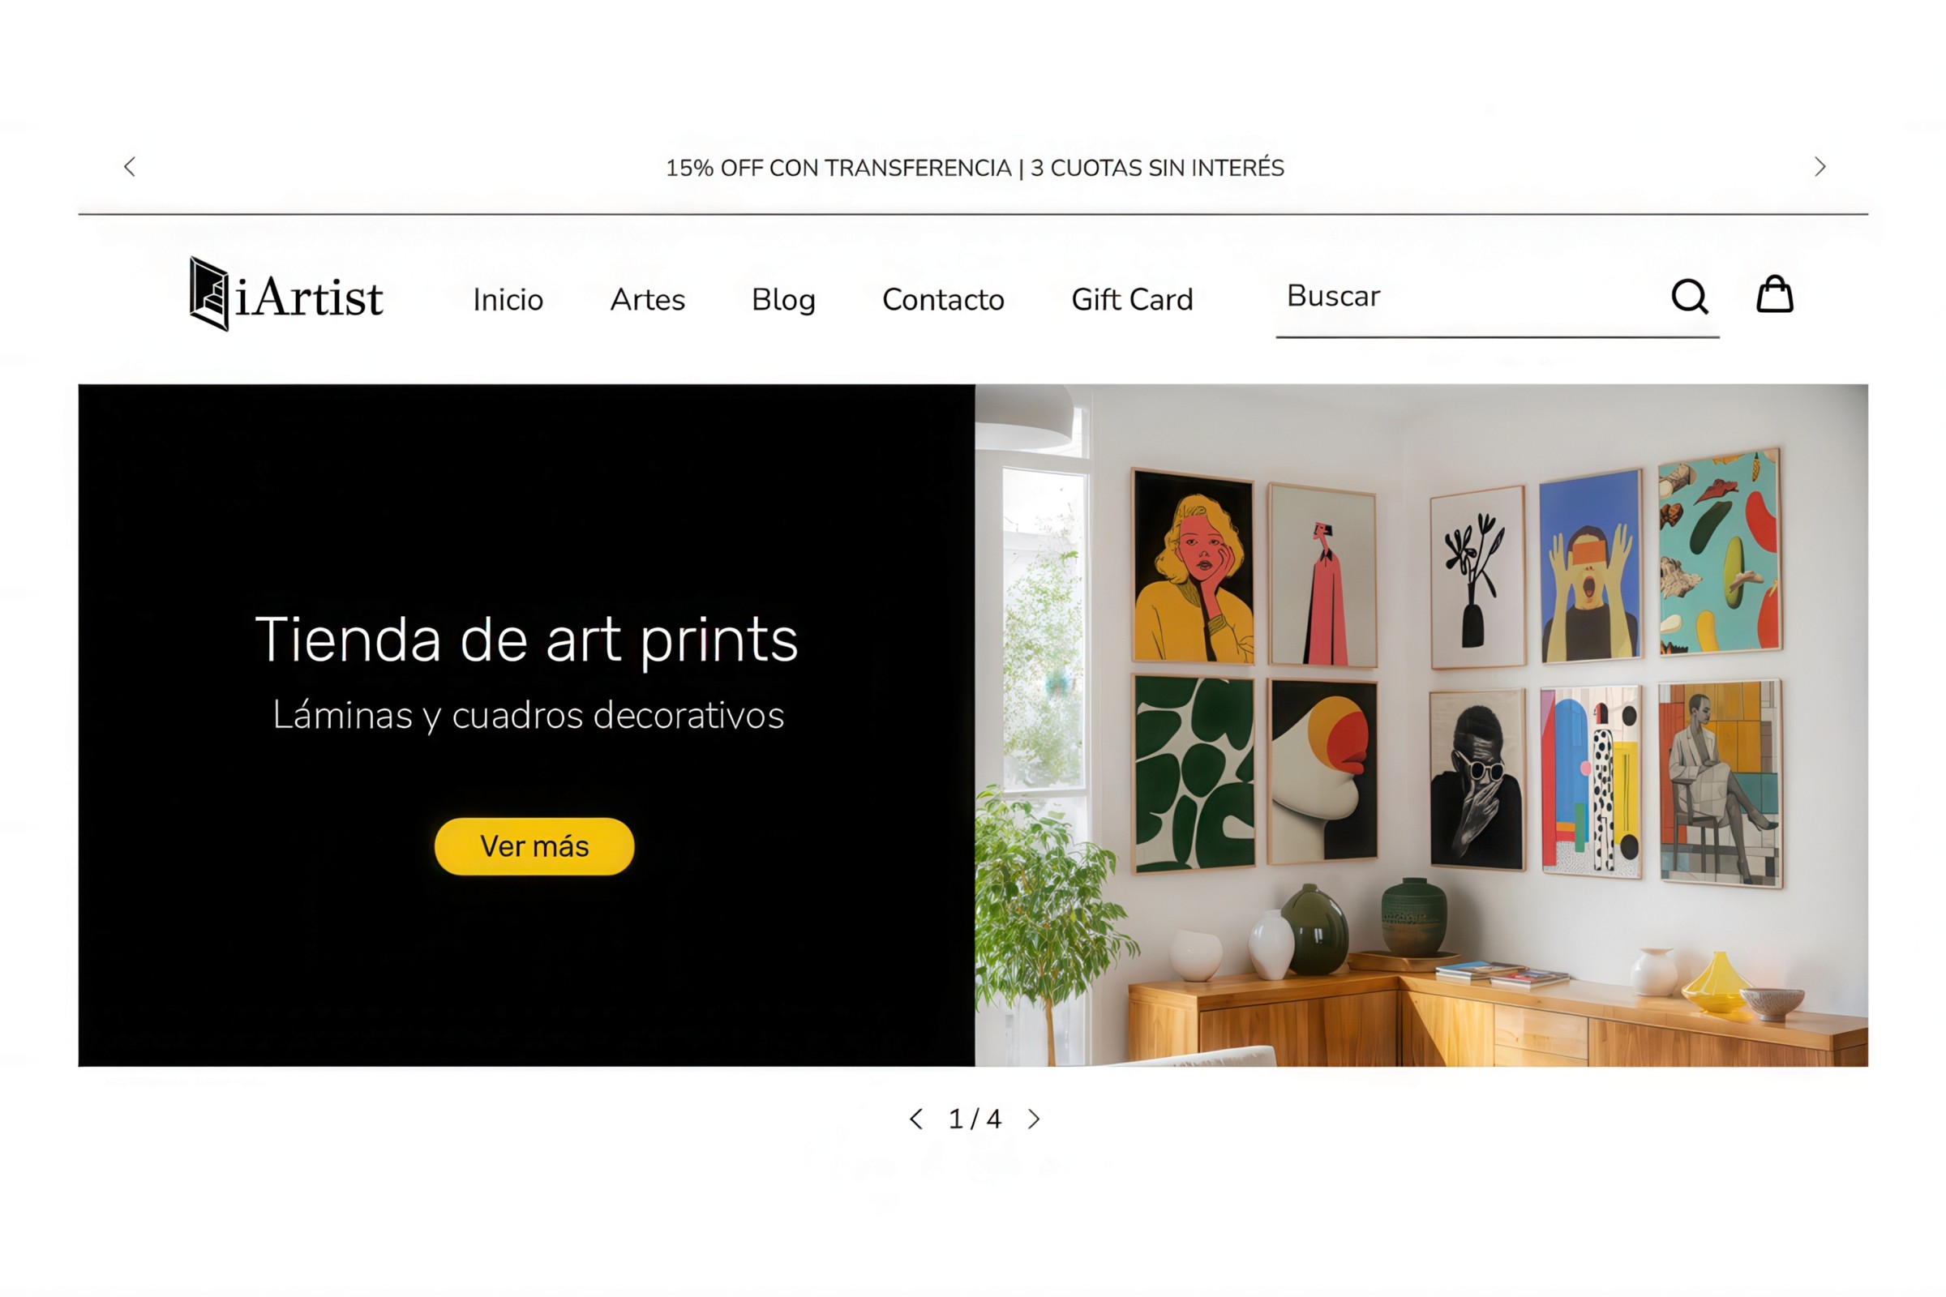The width and height of the screenshot is (1946, 1297).
Task: Click the green abstract shapes print
Action: (x=1193, y=773)
